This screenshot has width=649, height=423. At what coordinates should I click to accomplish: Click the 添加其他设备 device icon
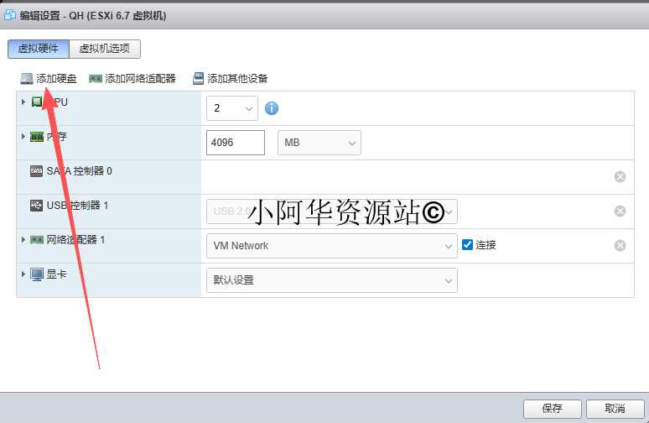pyautogui.click(x=199, y=78)
